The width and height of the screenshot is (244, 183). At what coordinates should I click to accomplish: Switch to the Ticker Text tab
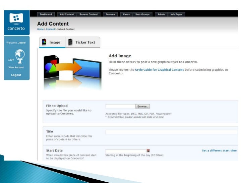pos(83,42)
